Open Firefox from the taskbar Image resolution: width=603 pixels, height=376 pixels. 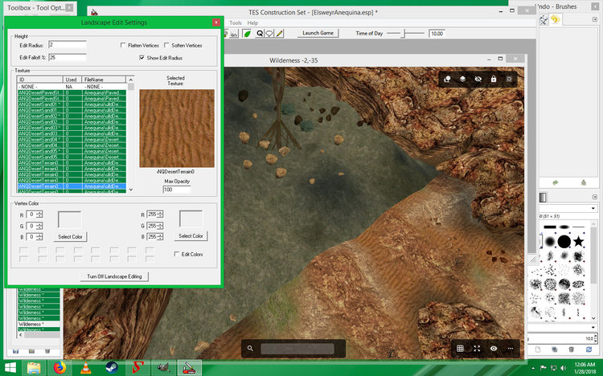pyautogui.click(x=59, y=368)
